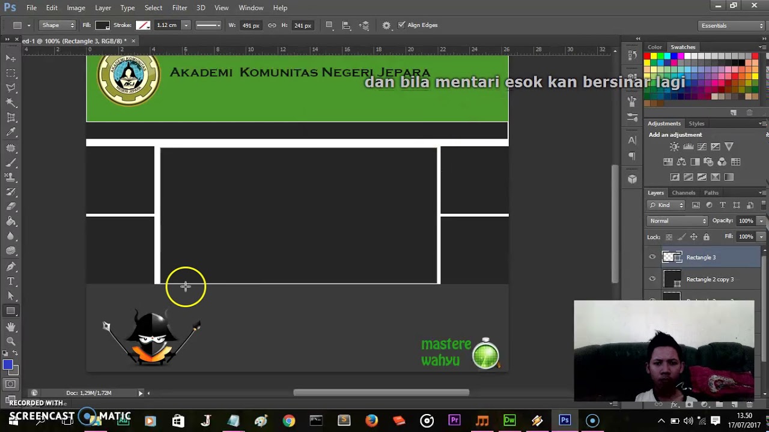Select the Rectangle 2 copy 3 layer
Image resolution: width=769 pixels, height=432 pixels.
(710, 279)
